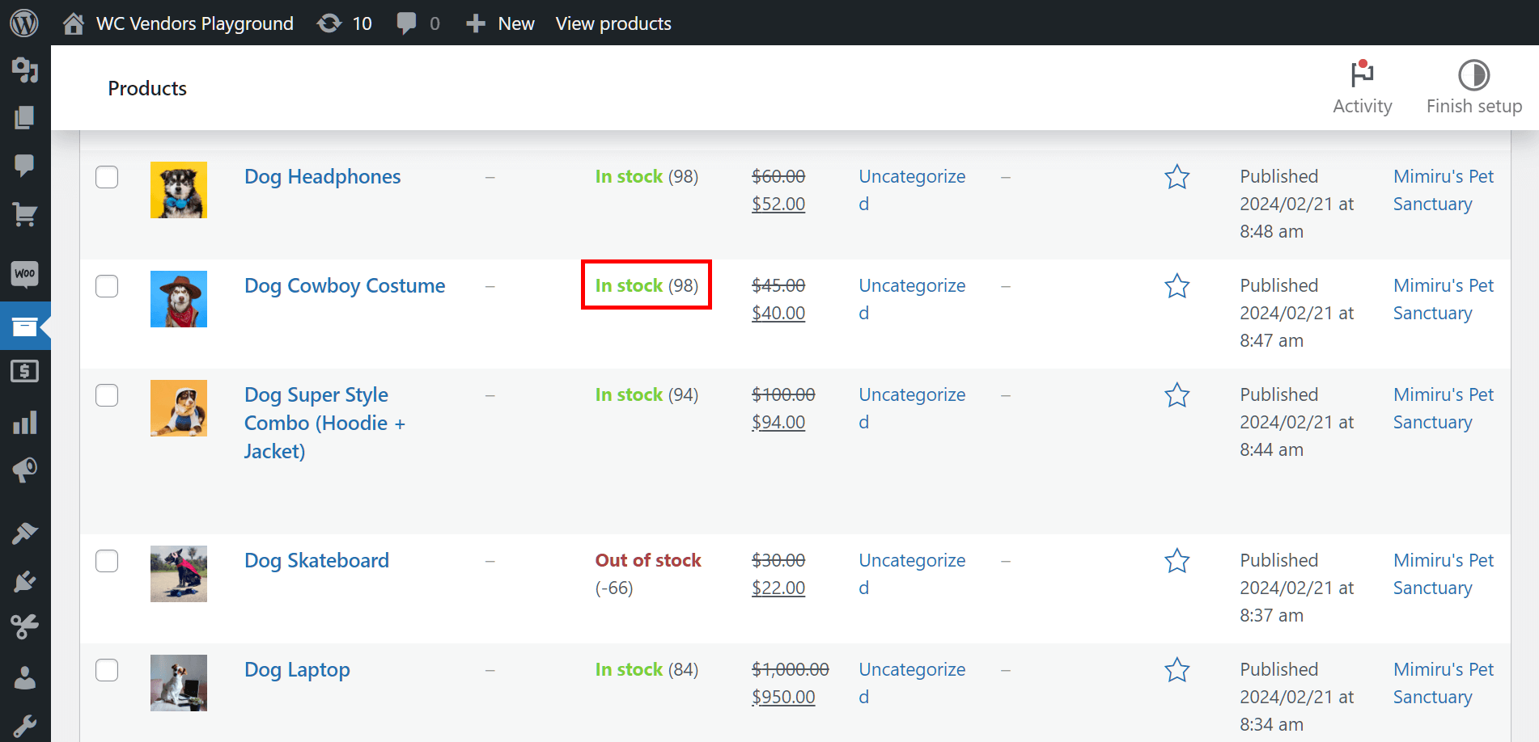The width and height of the screenshot is (1539, 742).
Task: Open the Activity panel
Action: 1363,87
